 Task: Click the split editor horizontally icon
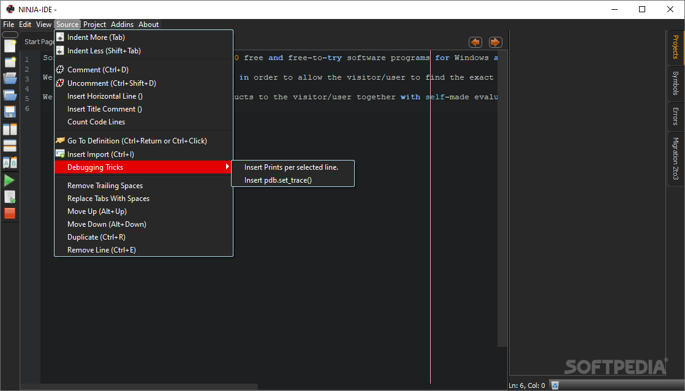(10, 146)
